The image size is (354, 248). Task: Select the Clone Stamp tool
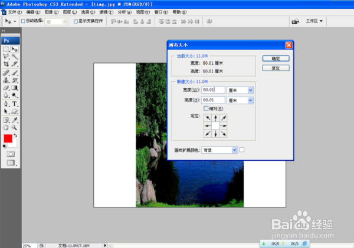6,80
